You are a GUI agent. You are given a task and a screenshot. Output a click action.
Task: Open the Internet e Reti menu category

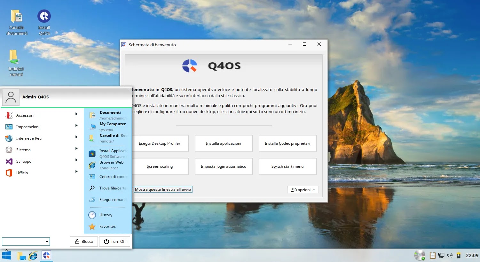point(42,138)
